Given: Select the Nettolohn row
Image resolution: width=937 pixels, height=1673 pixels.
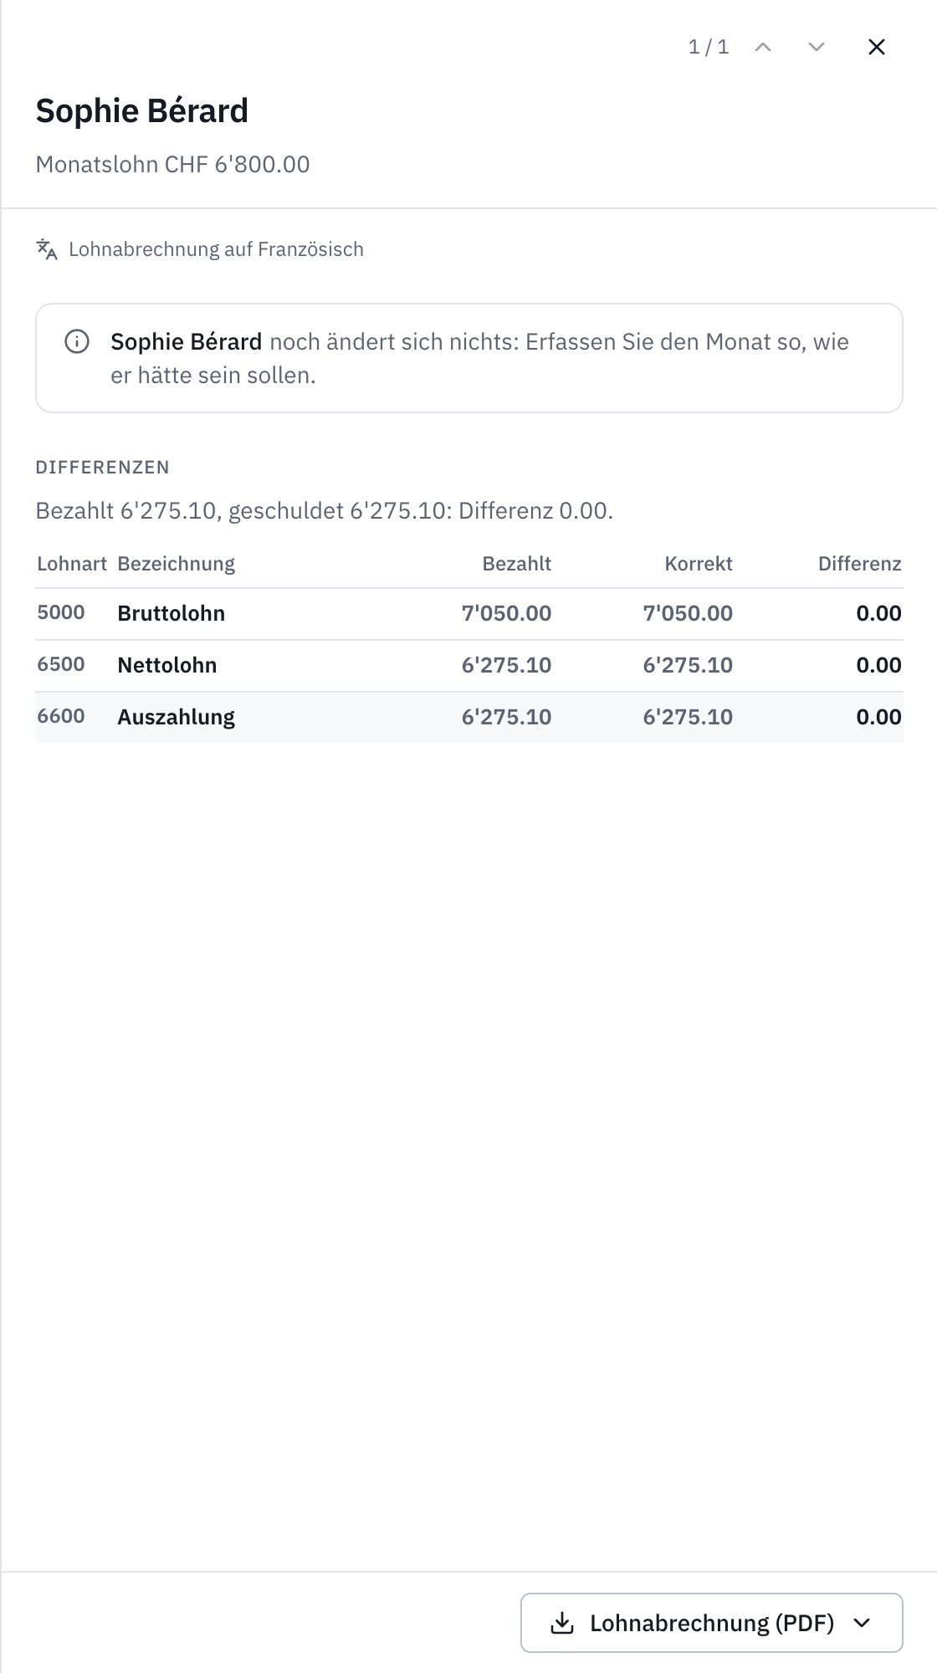Looking at the screenshot, I should click(469, 666).
